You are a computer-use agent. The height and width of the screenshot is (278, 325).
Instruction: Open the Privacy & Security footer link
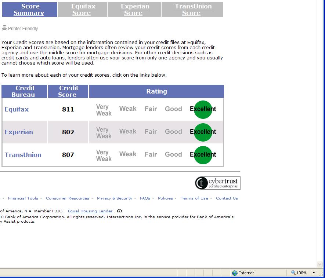click(115, 198)
